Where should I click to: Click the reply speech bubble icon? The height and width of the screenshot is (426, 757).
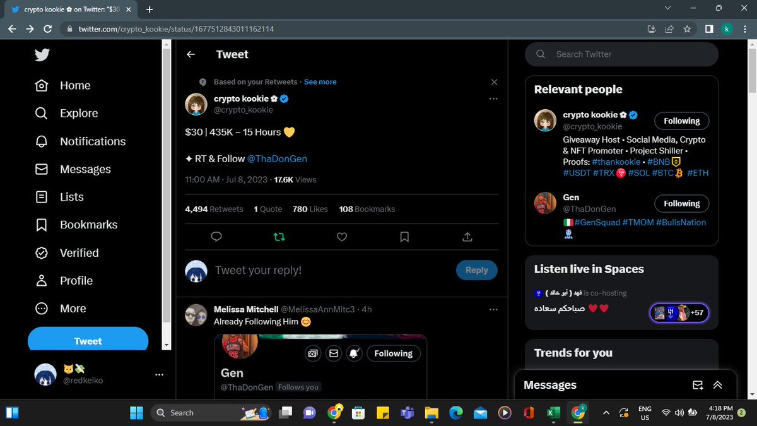[x=216, y=237]
